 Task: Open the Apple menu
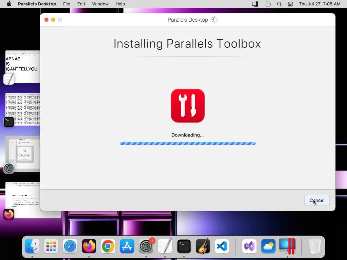point(9,4)
